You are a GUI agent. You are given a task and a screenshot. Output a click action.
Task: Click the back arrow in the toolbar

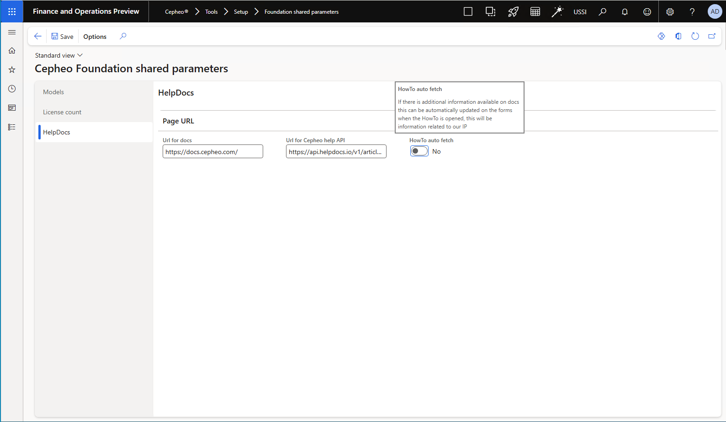[x=38, y=36]
